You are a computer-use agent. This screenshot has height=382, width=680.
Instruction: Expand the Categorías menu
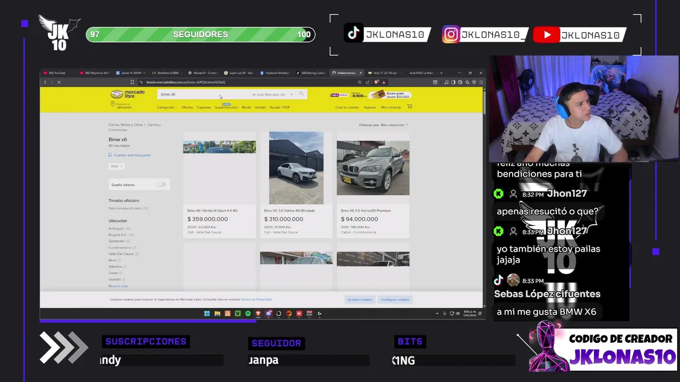(166, 107)
